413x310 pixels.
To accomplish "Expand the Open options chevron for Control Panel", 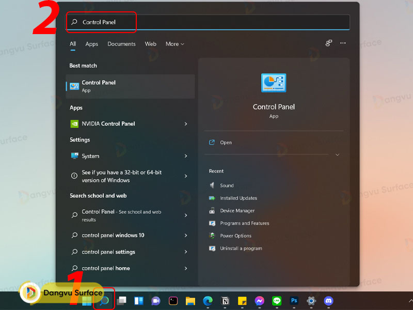I will [338, 154].
